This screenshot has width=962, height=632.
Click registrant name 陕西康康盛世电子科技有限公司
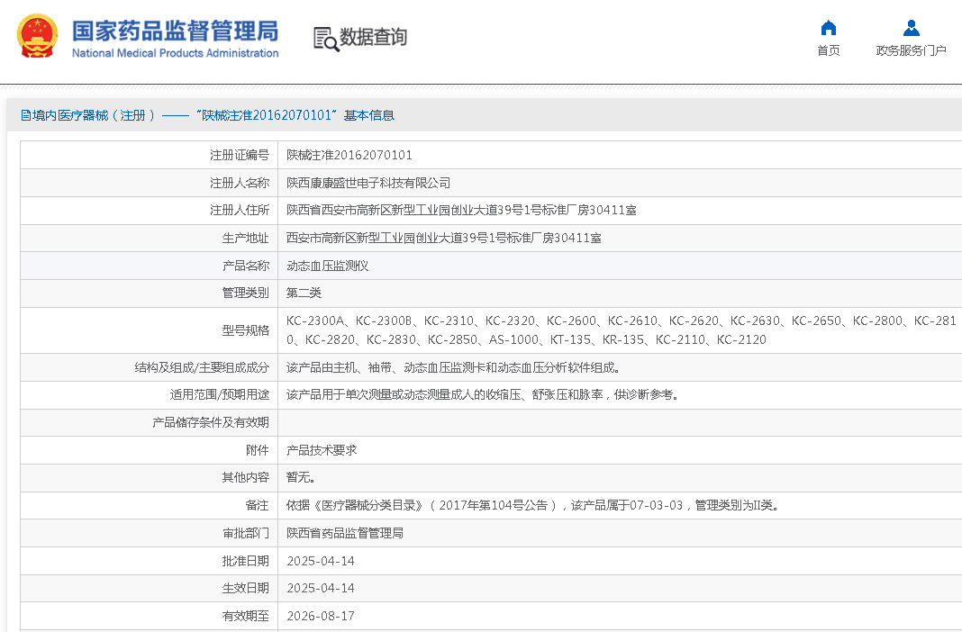368,183
